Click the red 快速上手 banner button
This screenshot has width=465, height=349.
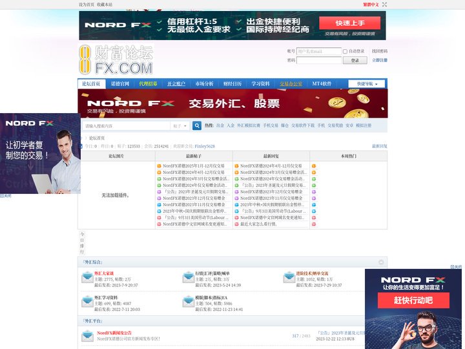(349, 23)
